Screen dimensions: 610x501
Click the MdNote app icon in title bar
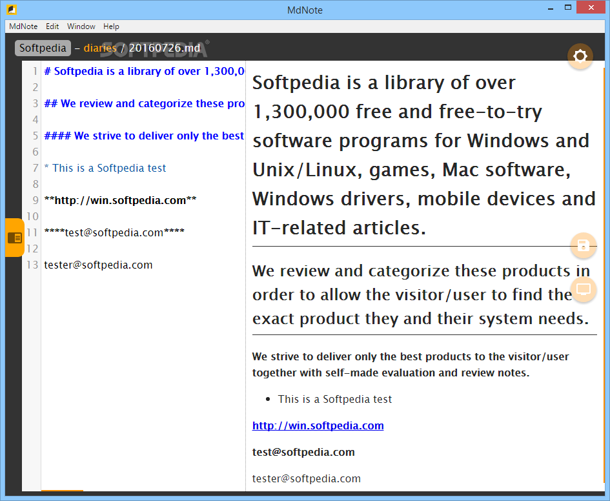tap(12, 9)
